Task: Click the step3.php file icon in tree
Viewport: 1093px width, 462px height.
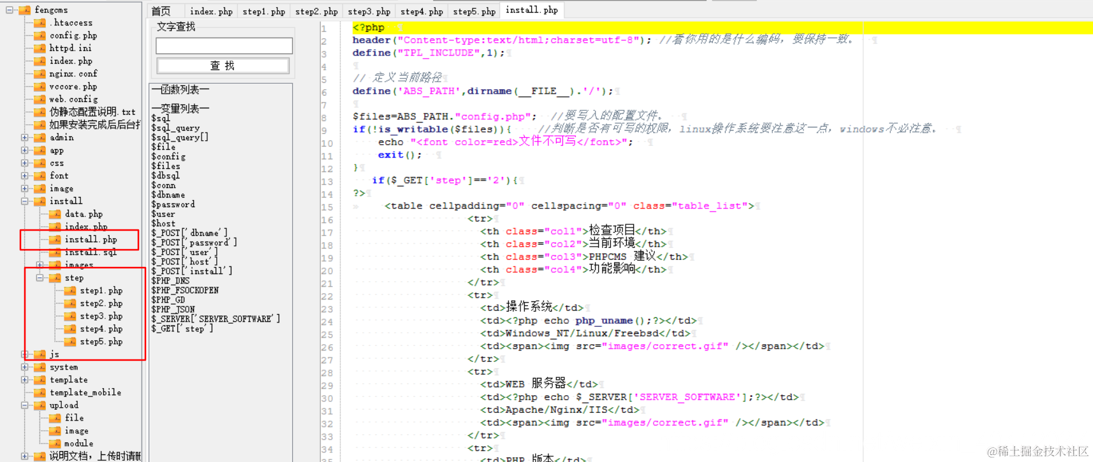Action: 71,316
